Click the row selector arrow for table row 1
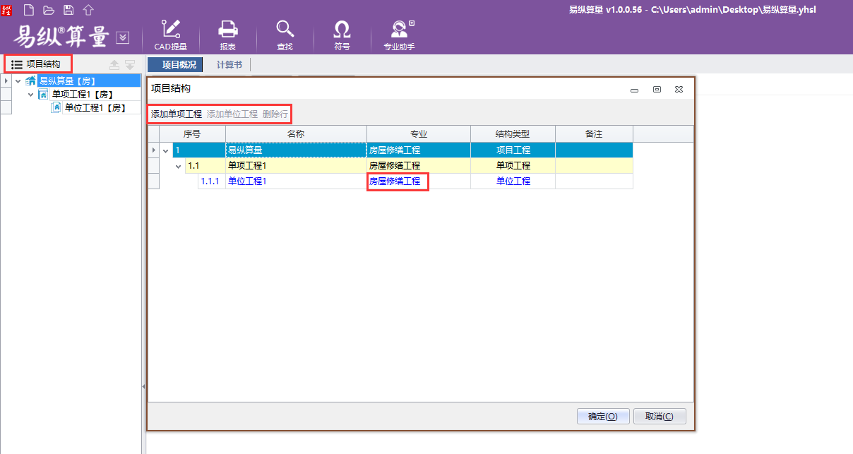Viewport: 853px width, 454px height. pyautogui.click(x=154, y=150)
